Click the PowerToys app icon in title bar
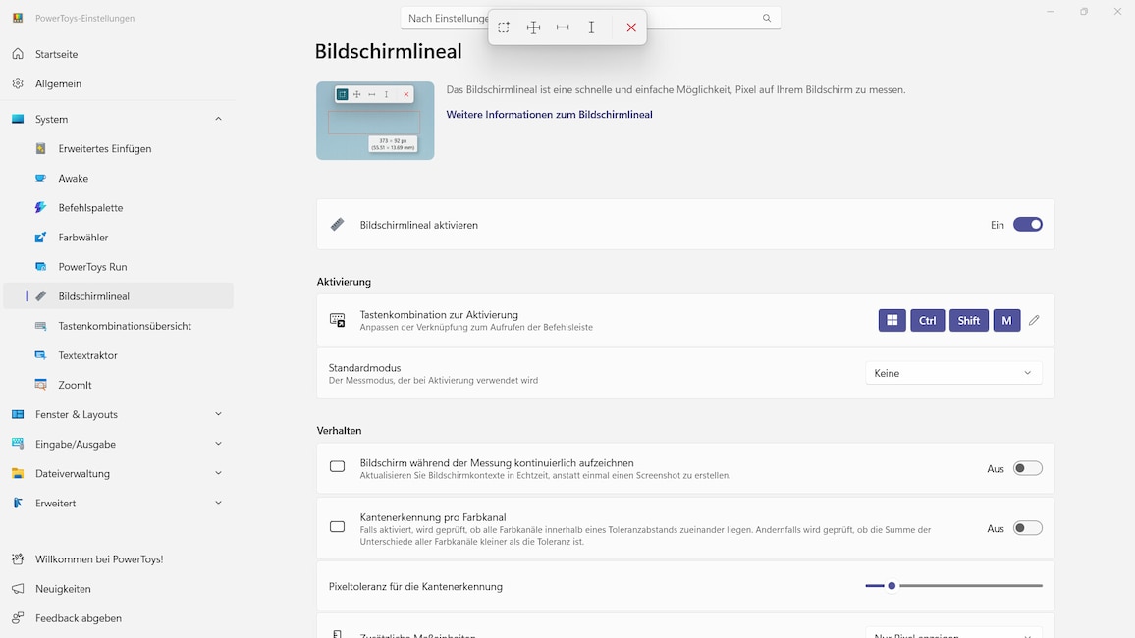The height and width of the screenshot is (638, 1135). coord(18,18)
